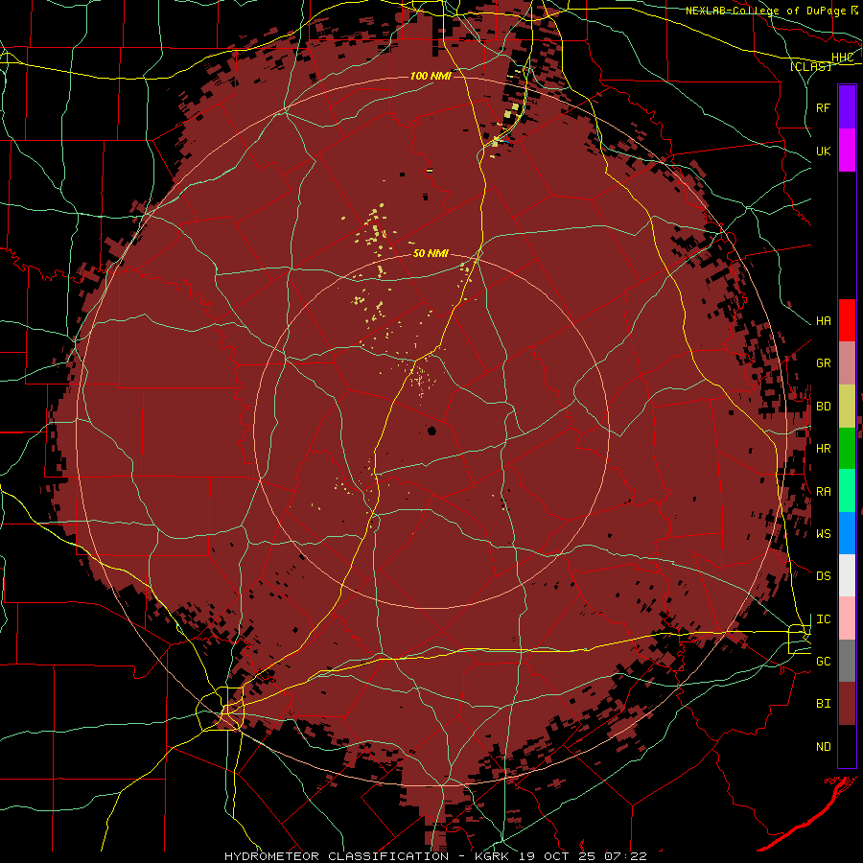Click the RA legend label

pyautogui.click(x=824, y=492)
